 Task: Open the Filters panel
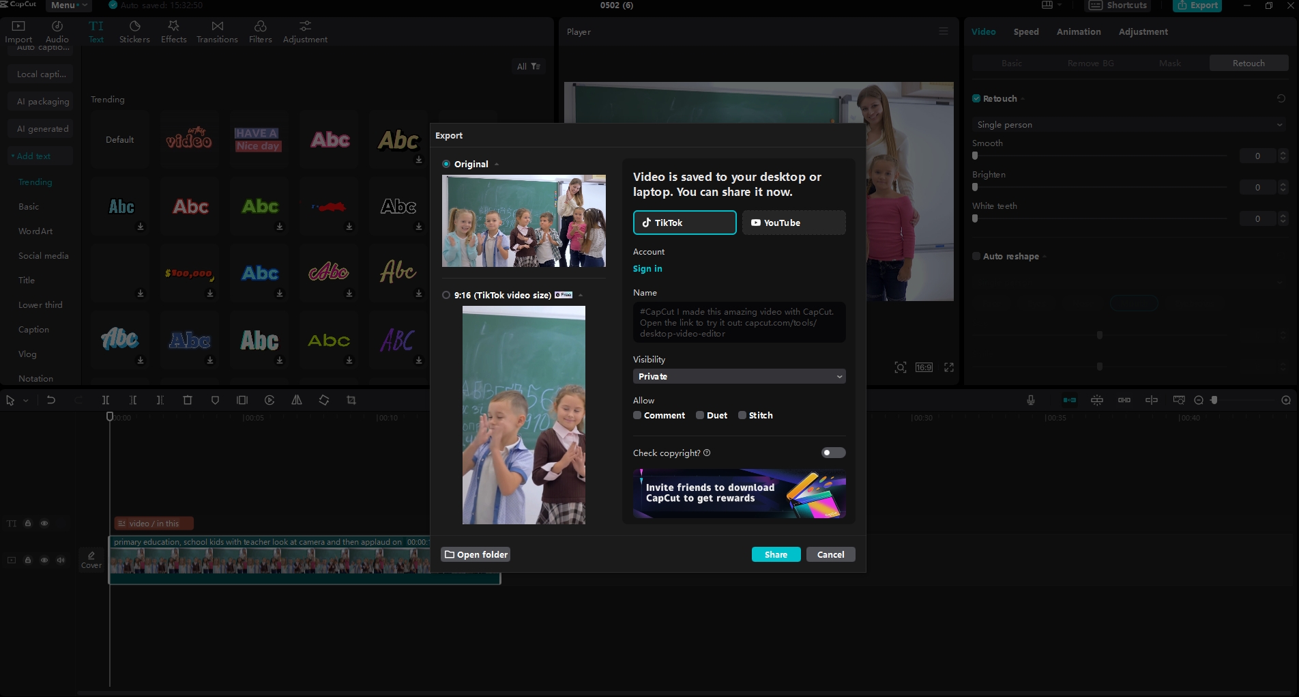[x=259, y=31]
